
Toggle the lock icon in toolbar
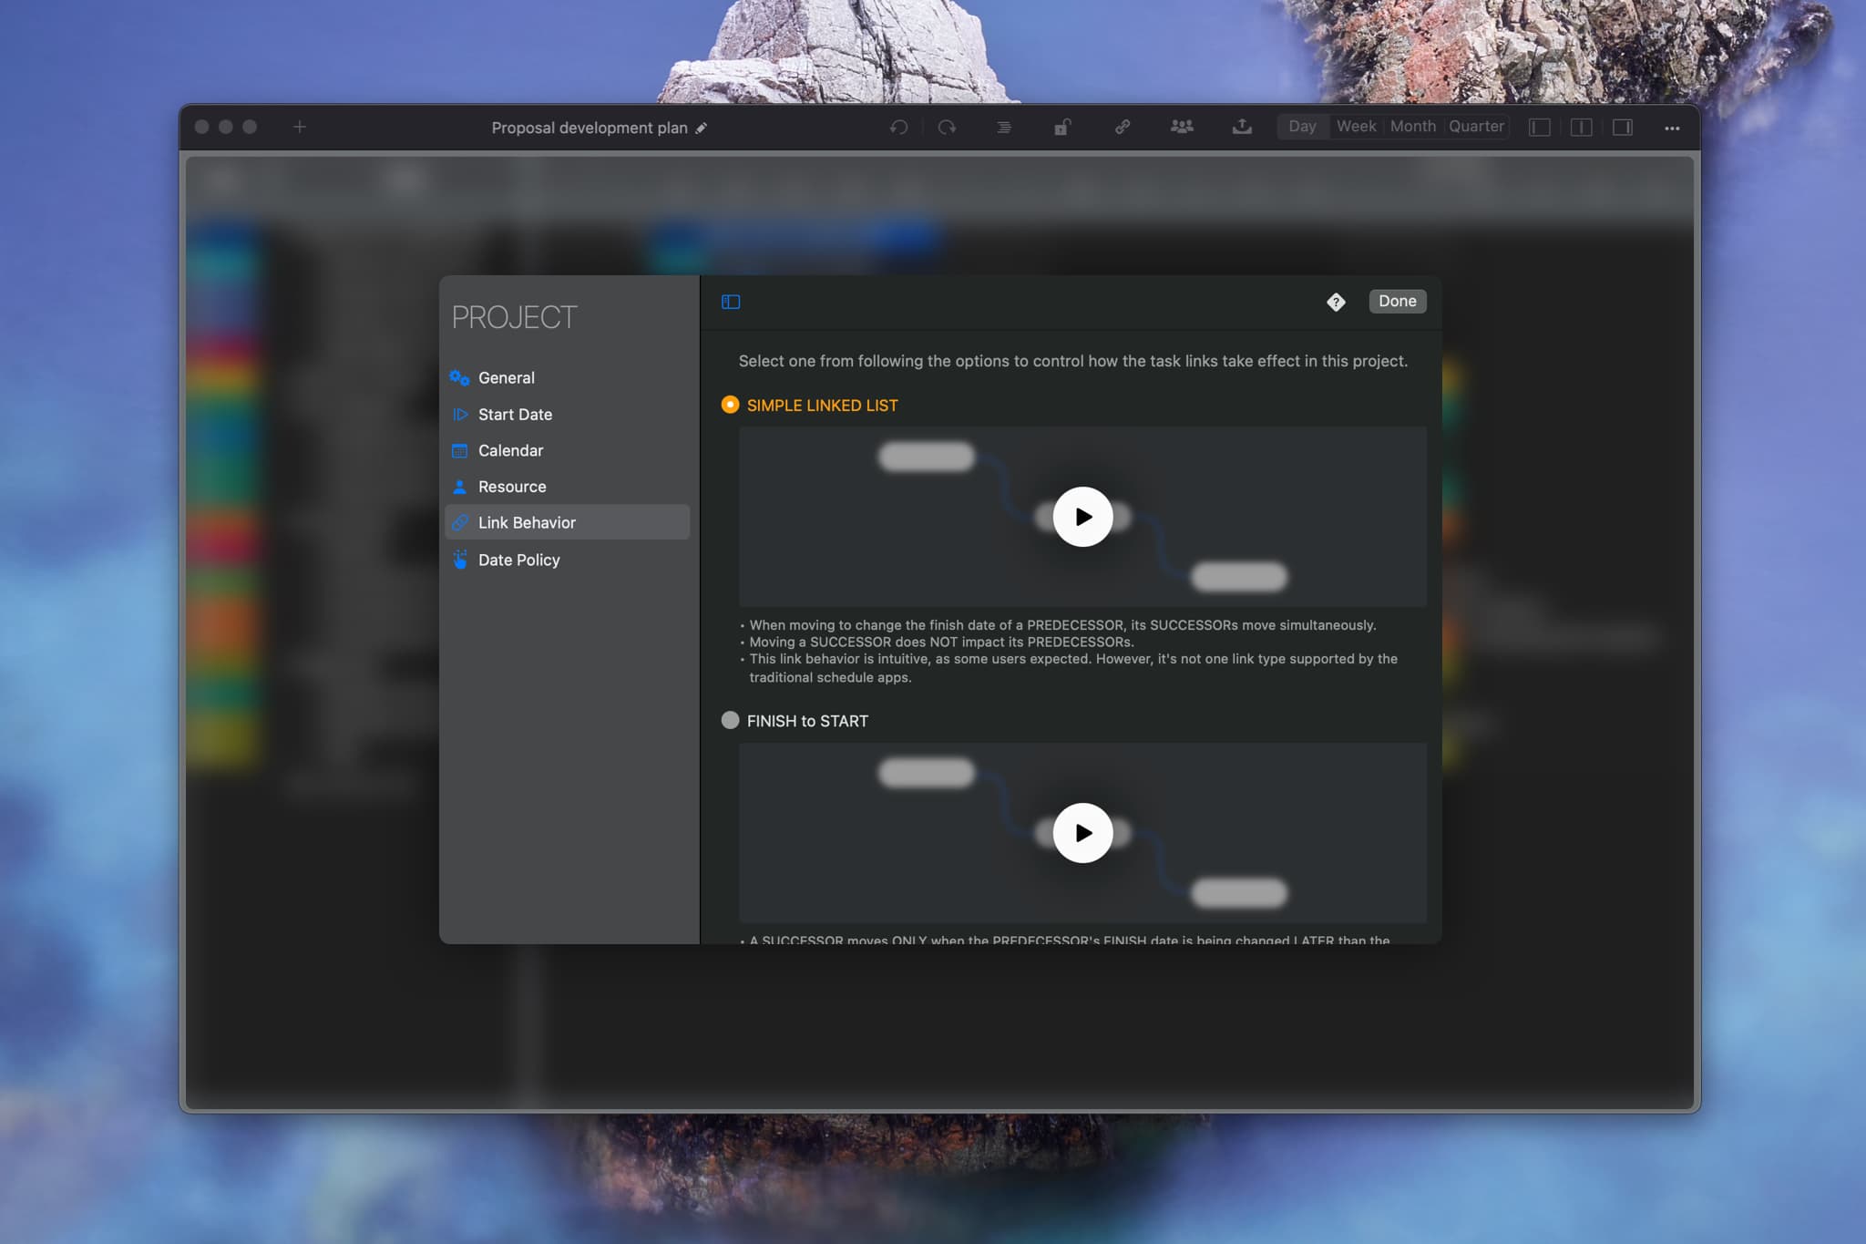[1062, 128]
